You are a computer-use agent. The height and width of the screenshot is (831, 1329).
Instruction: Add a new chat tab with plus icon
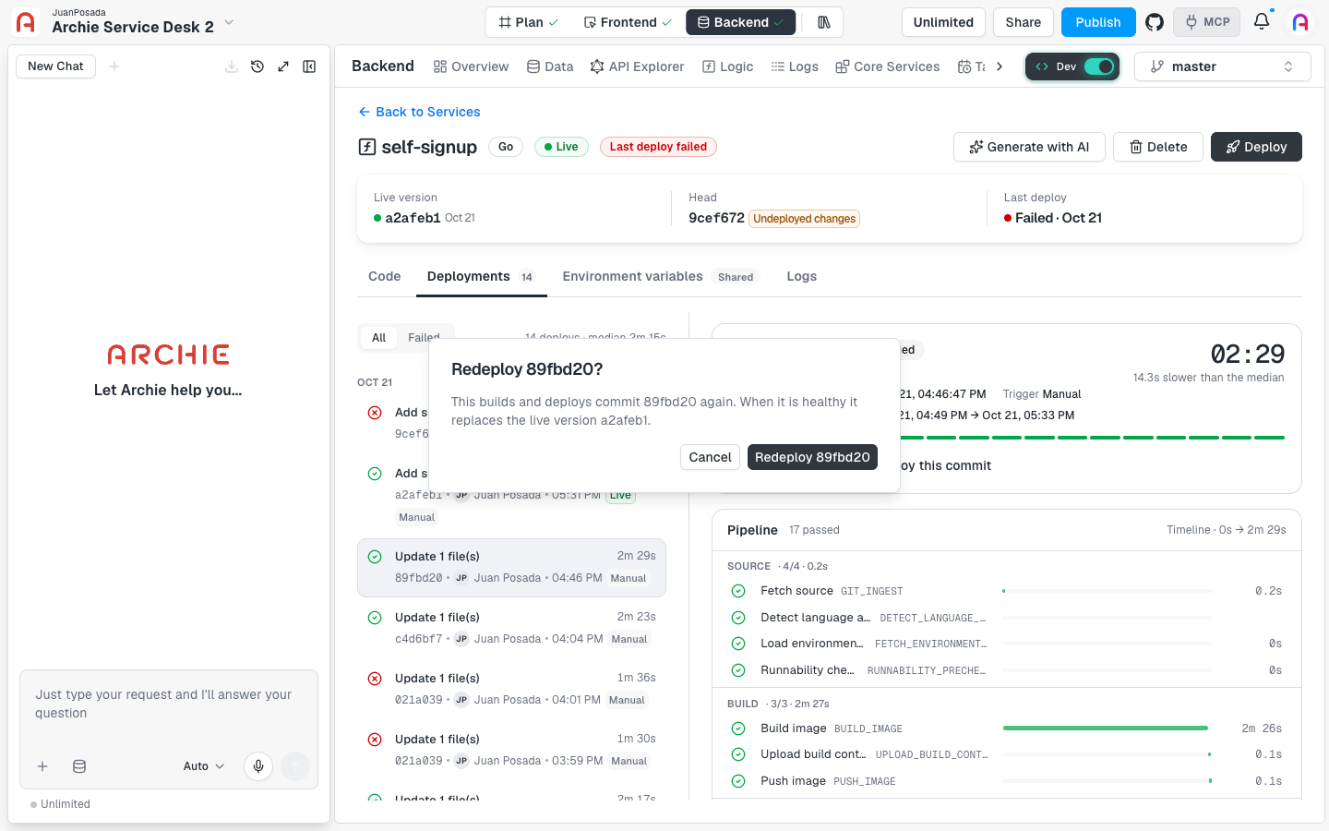tap(114, 66)
